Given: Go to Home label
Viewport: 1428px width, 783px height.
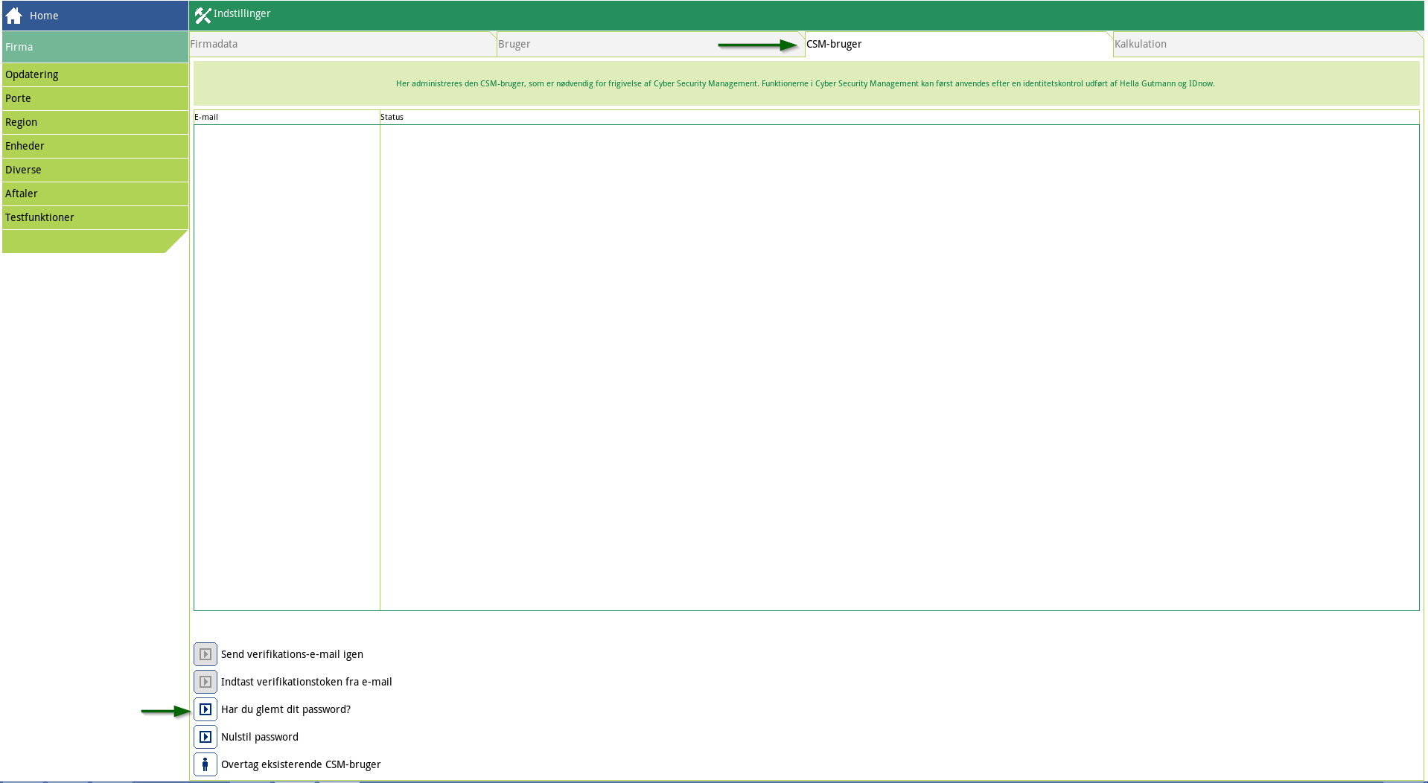Looking at the screenshot, I should pos(44,16).
